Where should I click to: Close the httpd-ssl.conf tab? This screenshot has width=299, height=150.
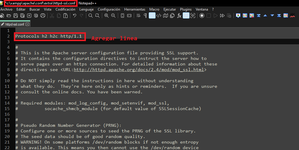[x=27, y=24]
